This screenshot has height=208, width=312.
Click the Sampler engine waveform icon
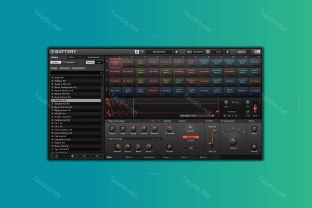click(x=190, y=127)
